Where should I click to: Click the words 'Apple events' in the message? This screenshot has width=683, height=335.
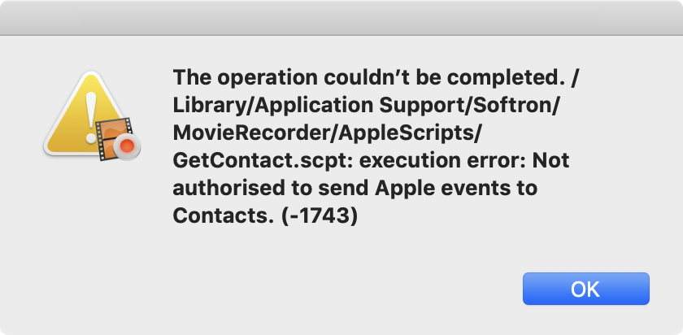coord(440,189)
